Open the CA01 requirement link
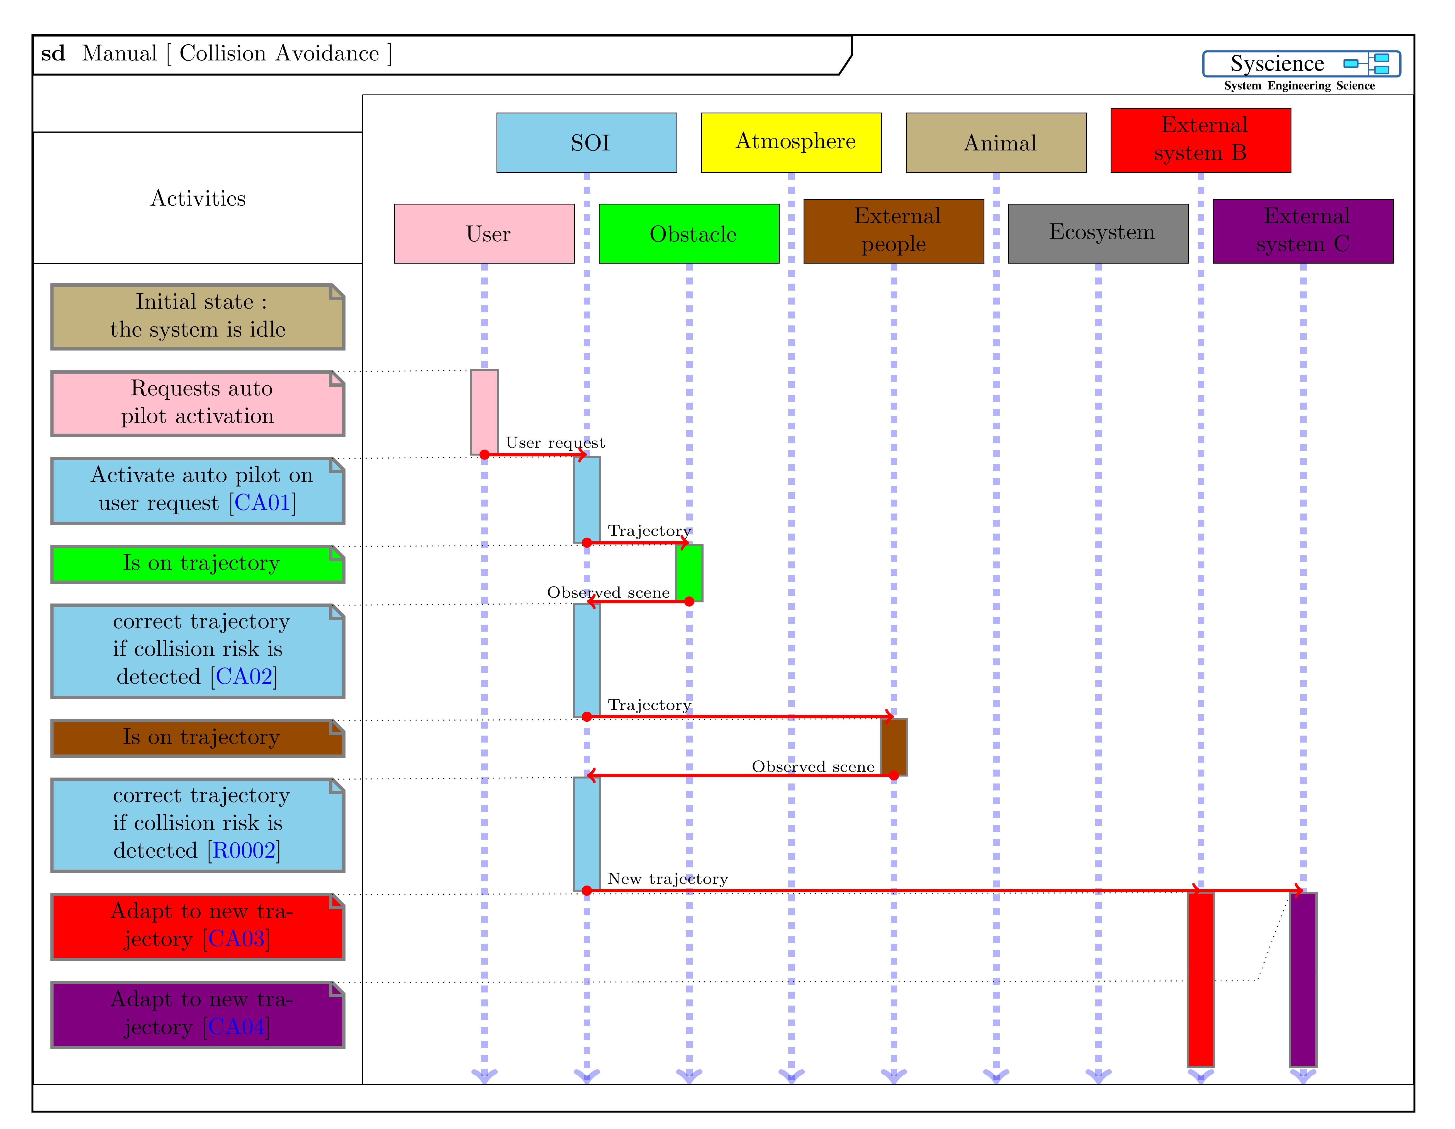 [x=262, y=502]
